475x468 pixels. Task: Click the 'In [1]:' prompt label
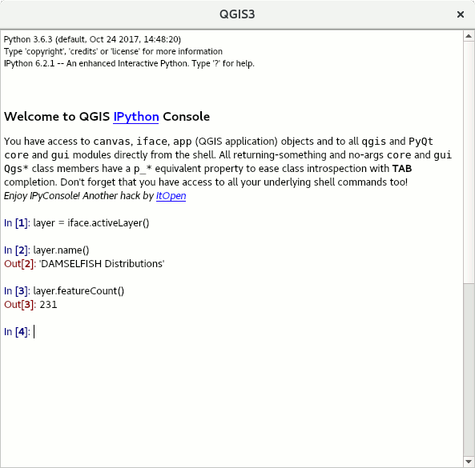coord(17,223)
